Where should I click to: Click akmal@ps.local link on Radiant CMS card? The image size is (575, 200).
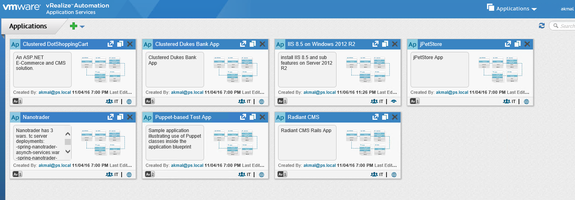[x=319, y=165]
